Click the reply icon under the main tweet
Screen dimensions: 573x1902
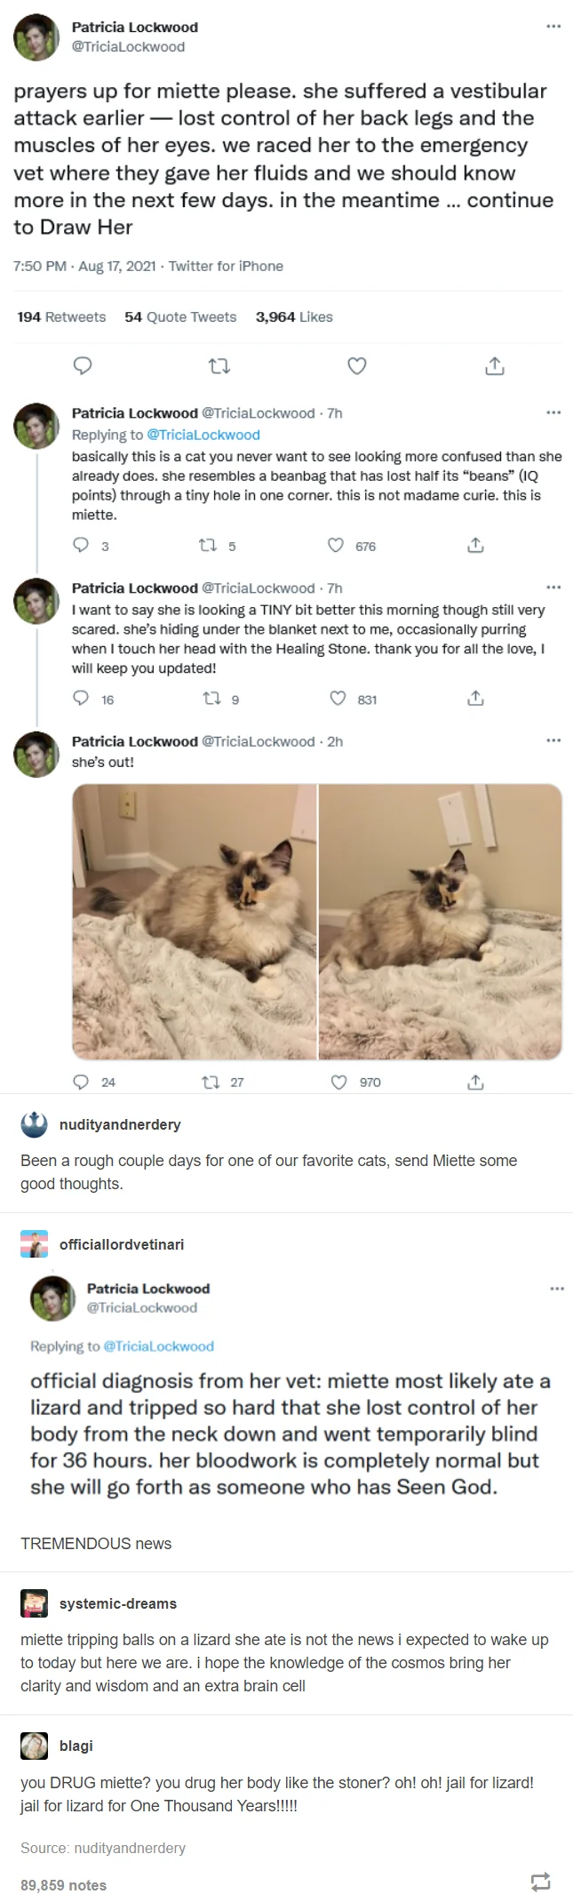tap(83, 365)
